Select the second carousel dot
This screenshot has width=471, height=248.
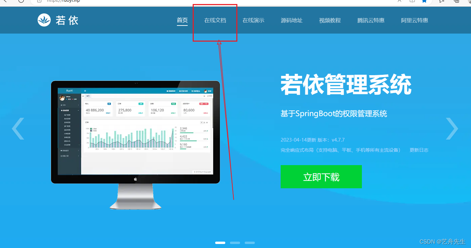coord(235,242)
